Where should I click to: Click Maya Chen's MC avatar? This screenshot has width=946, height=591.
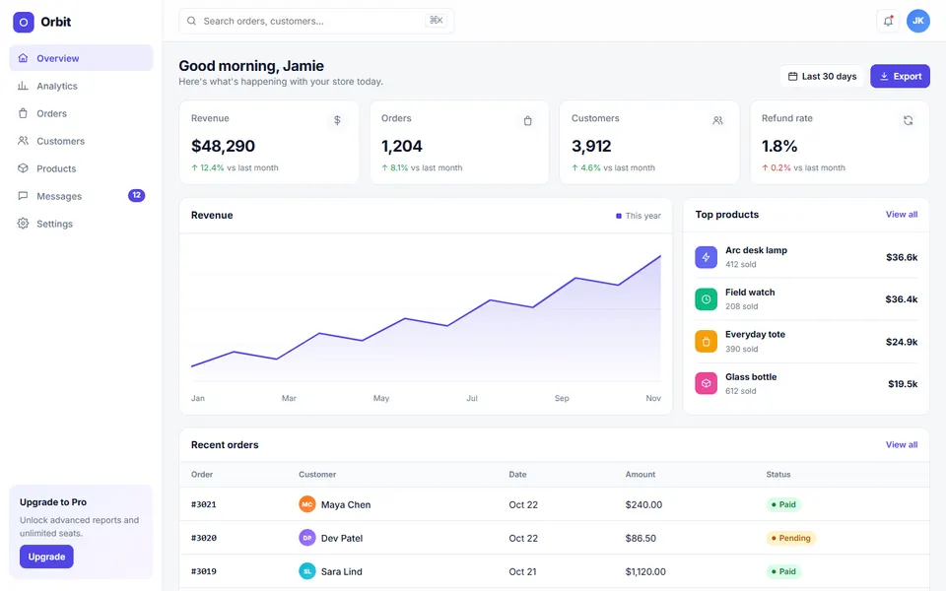click(307, 504)
